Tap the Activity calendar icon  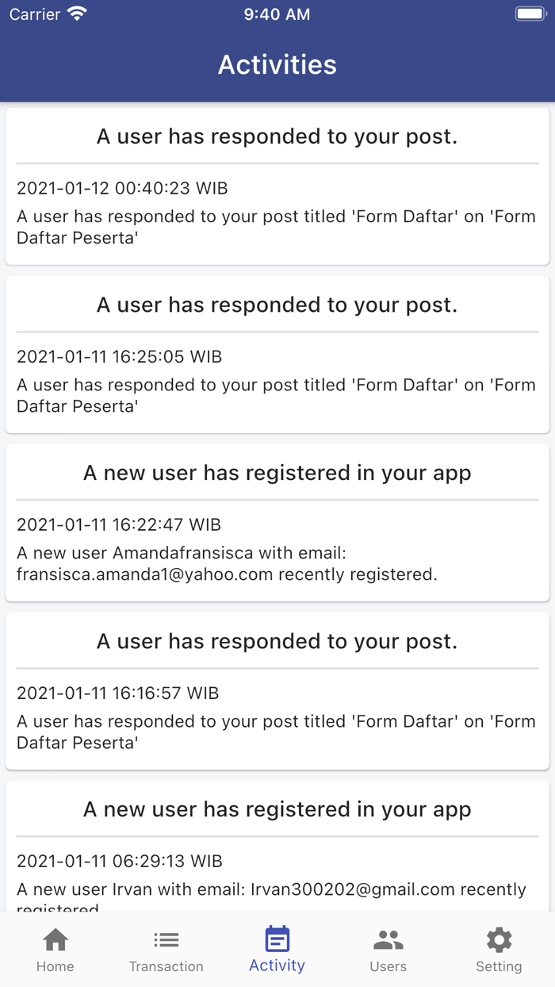pyautogui.click(x=277, y=939)
